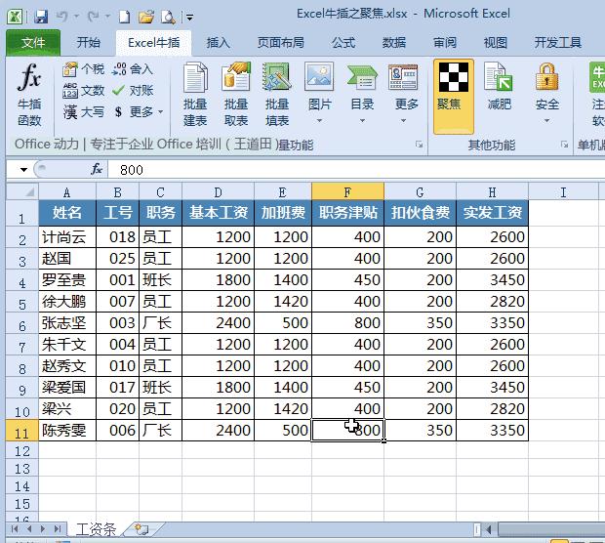The image size is (605, 543).
Task: Click the 大写 uppercase tool
Action: pyautogui.click(x=83, y=111)
